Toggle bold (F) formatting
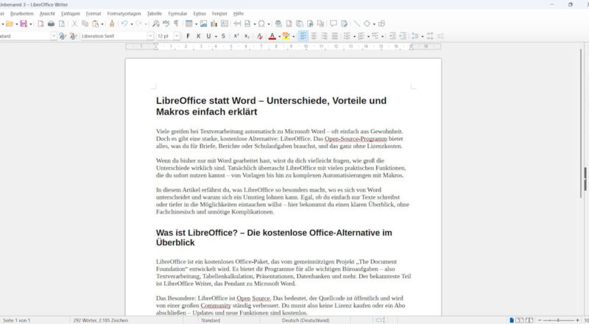The height and width of the screenshot is (324, 589). point(188,36)
